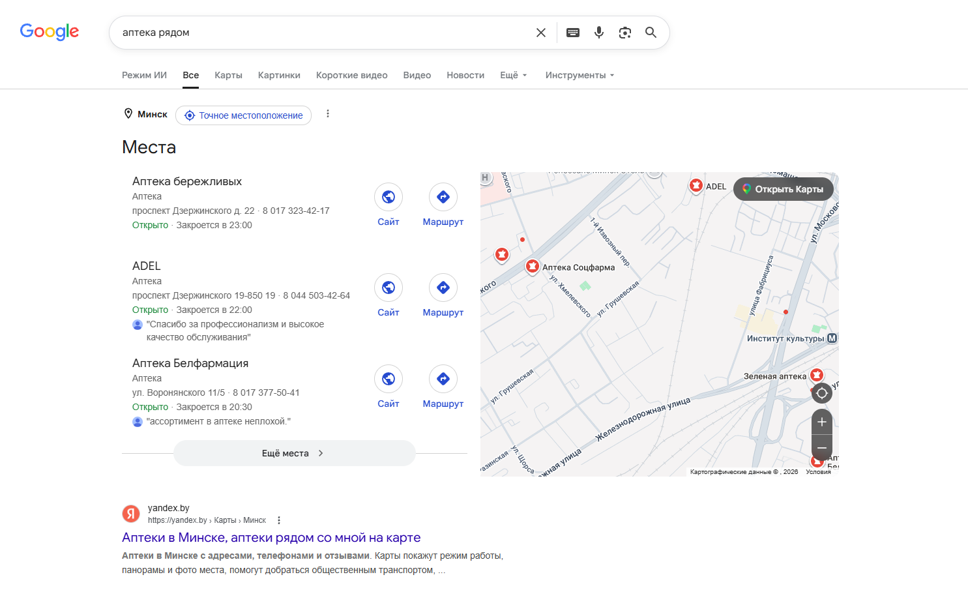The height and width of the screenshot is (592, 968).
Task: Get route icon for Аптека бережливых
Action: coord(443,197)
